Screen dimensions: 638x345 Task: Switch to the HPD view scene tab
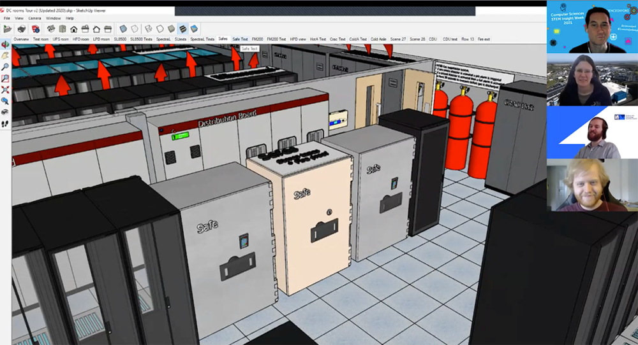[x=298, y=39]
